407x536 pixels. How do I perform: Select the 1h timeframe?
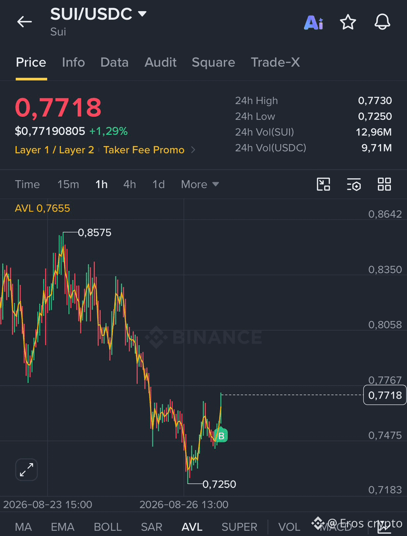click(x=101, y=185)
